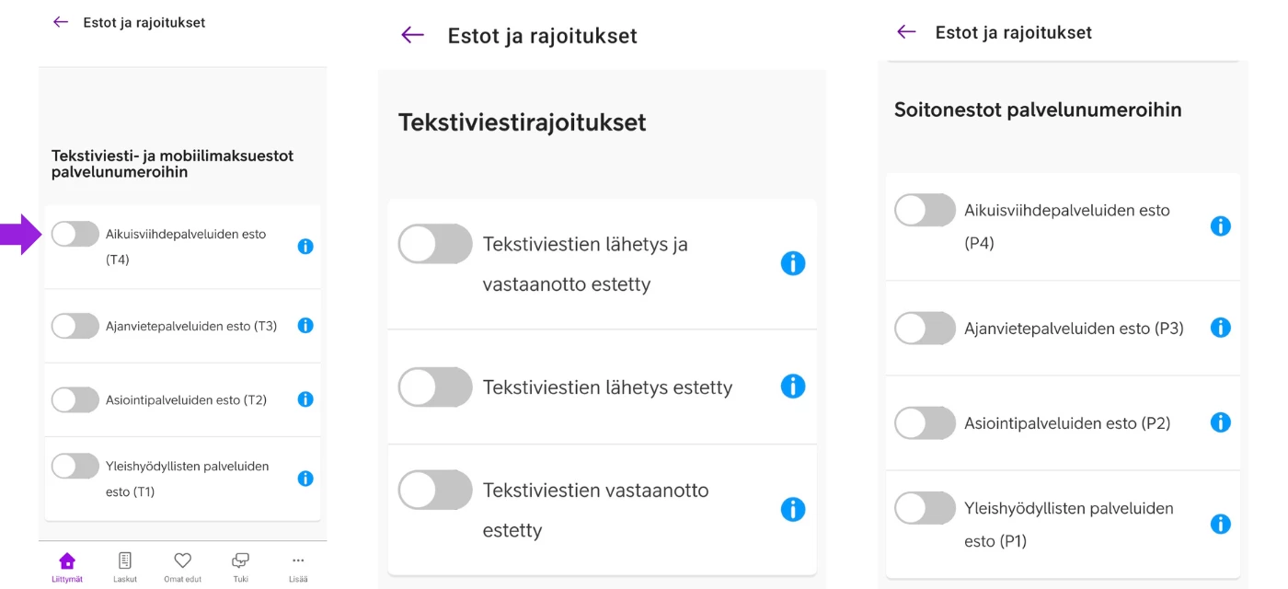Click info icon for Aikuisviihdepalveluiden esto (T4)

point(305,247)
